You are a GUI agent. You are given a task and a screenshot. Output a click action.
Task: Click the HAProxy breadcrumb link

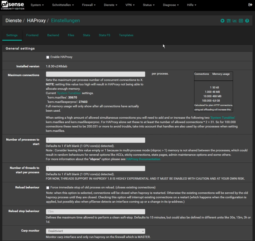[x=36, y=21]
